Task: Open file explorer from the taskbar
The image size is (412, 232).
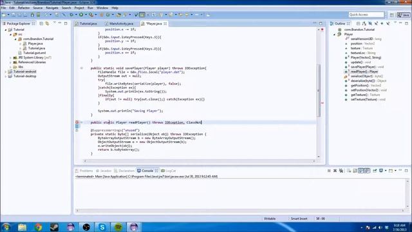Action: (x=23, y=227)
